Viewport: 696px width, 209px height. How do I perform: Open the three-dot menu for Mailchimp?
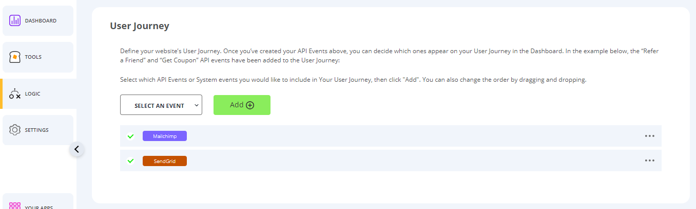[650, 136]
